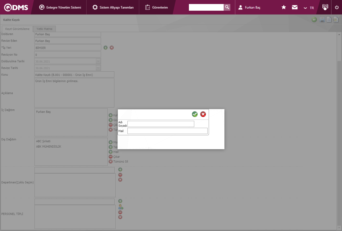This screenshot has height=231, width=342.
Task: Click document with attachment clip icon
Action: (336, 20)
